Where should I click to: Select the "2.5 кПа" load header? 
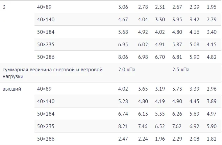(181, 70)
